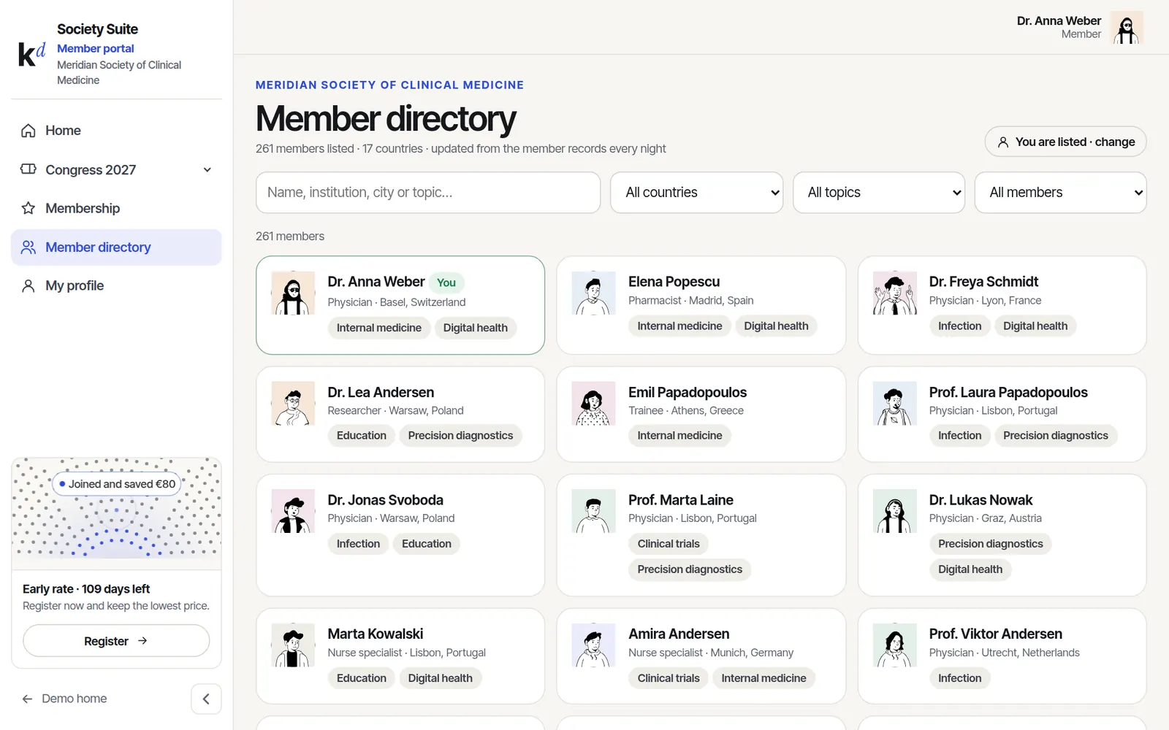The width and height of the screenshot is (1169, 730).
Task: Click the Home house icon
Action: coord(28,131)
